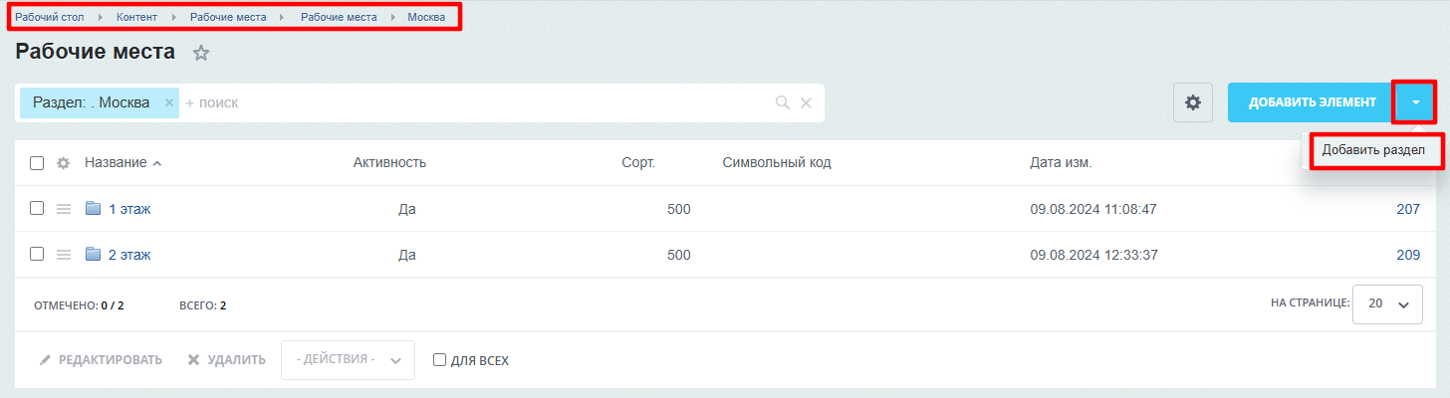Click into the '+ поиск' search field
Image resolution: width=1450 pixels, height=398 pixels.
(x=478, y=102)
